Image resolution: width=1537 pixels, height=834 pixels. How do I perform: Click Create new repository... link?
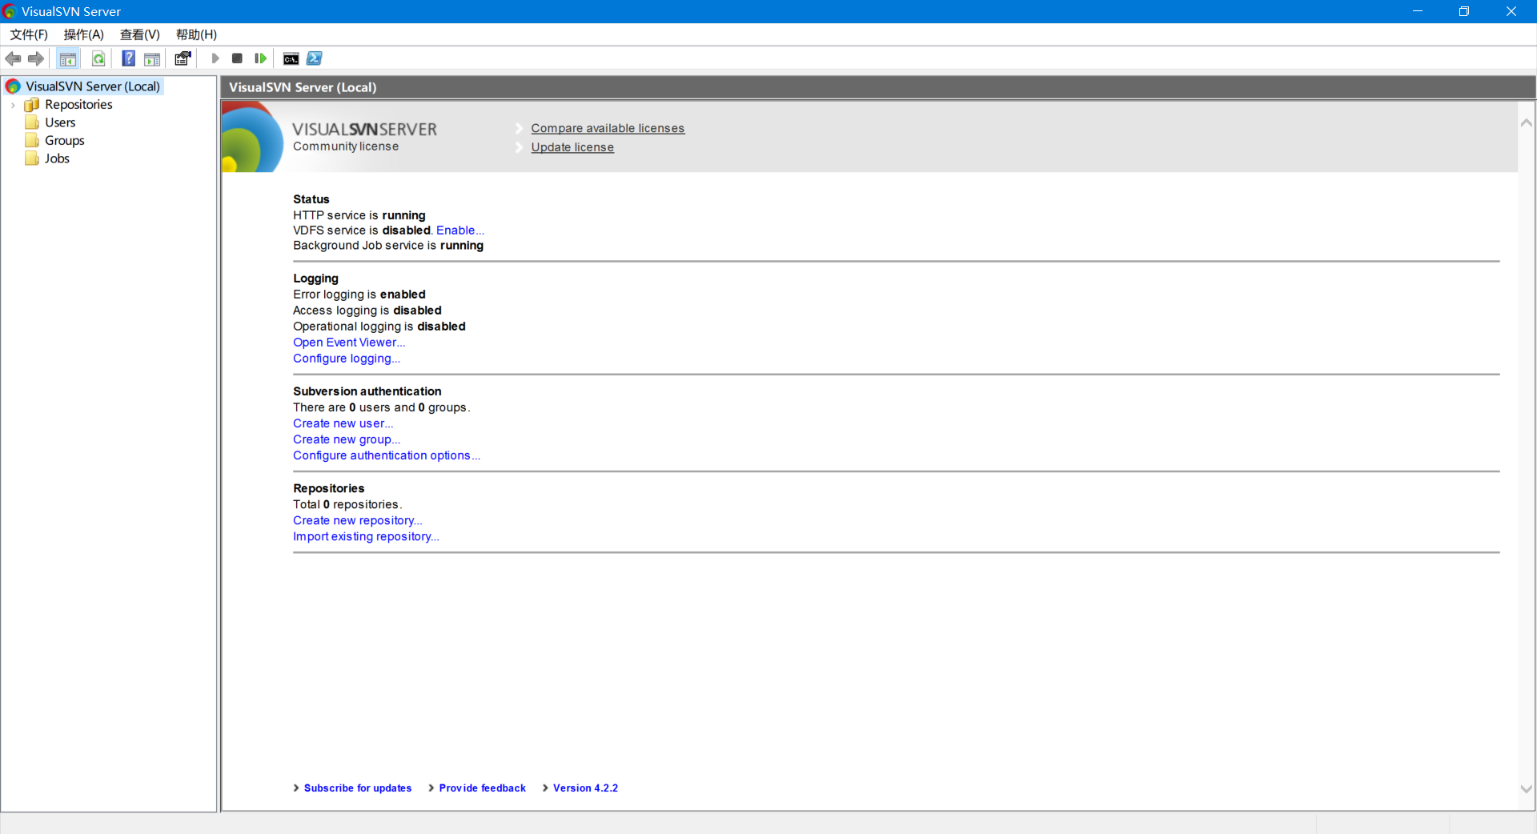[358, 520]
